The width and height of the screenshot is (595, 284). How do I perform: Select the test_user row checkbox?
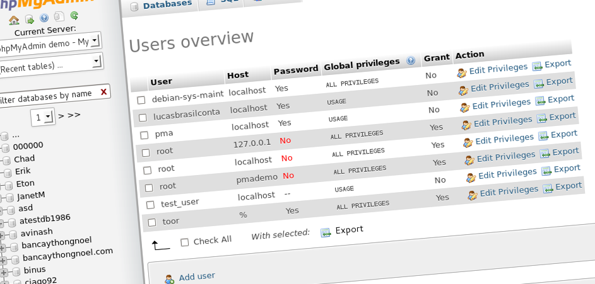click(150, 205)
